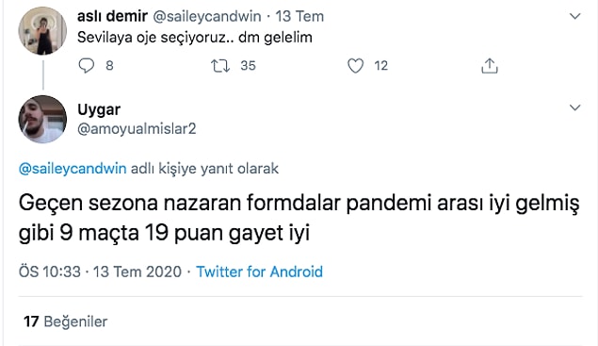598x346 pixels.
Task: Open the ÖS 10:33 · 13 Tem 2020 timestamp
Action: click(100, 272)
